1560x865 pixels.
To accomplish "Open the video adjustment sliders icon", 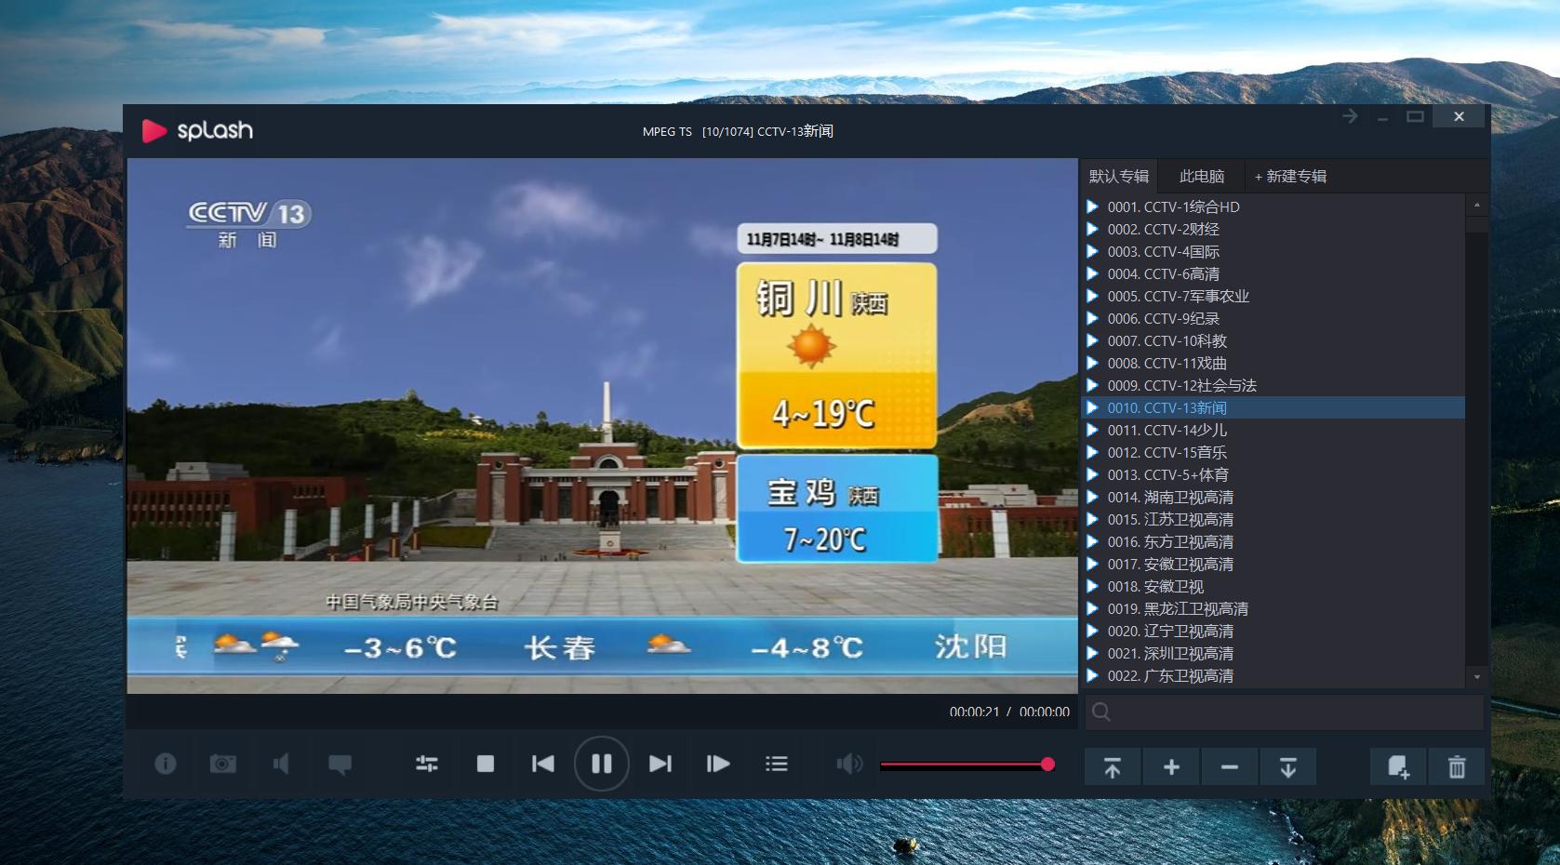I will coord(426,764).
